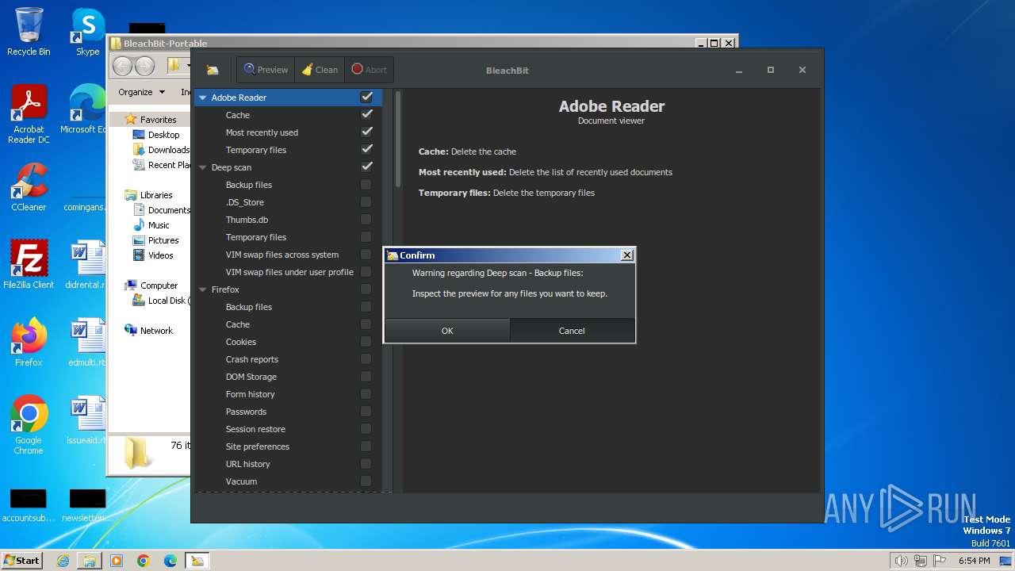Click Windows Media Player taskbar icon

click(x=117, y=561)
